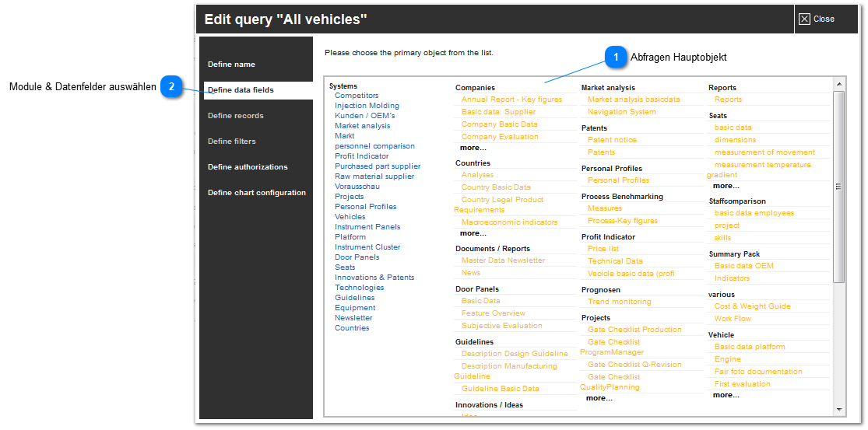
Task: Choose Description Design Guideline
Action: [515, 354]
